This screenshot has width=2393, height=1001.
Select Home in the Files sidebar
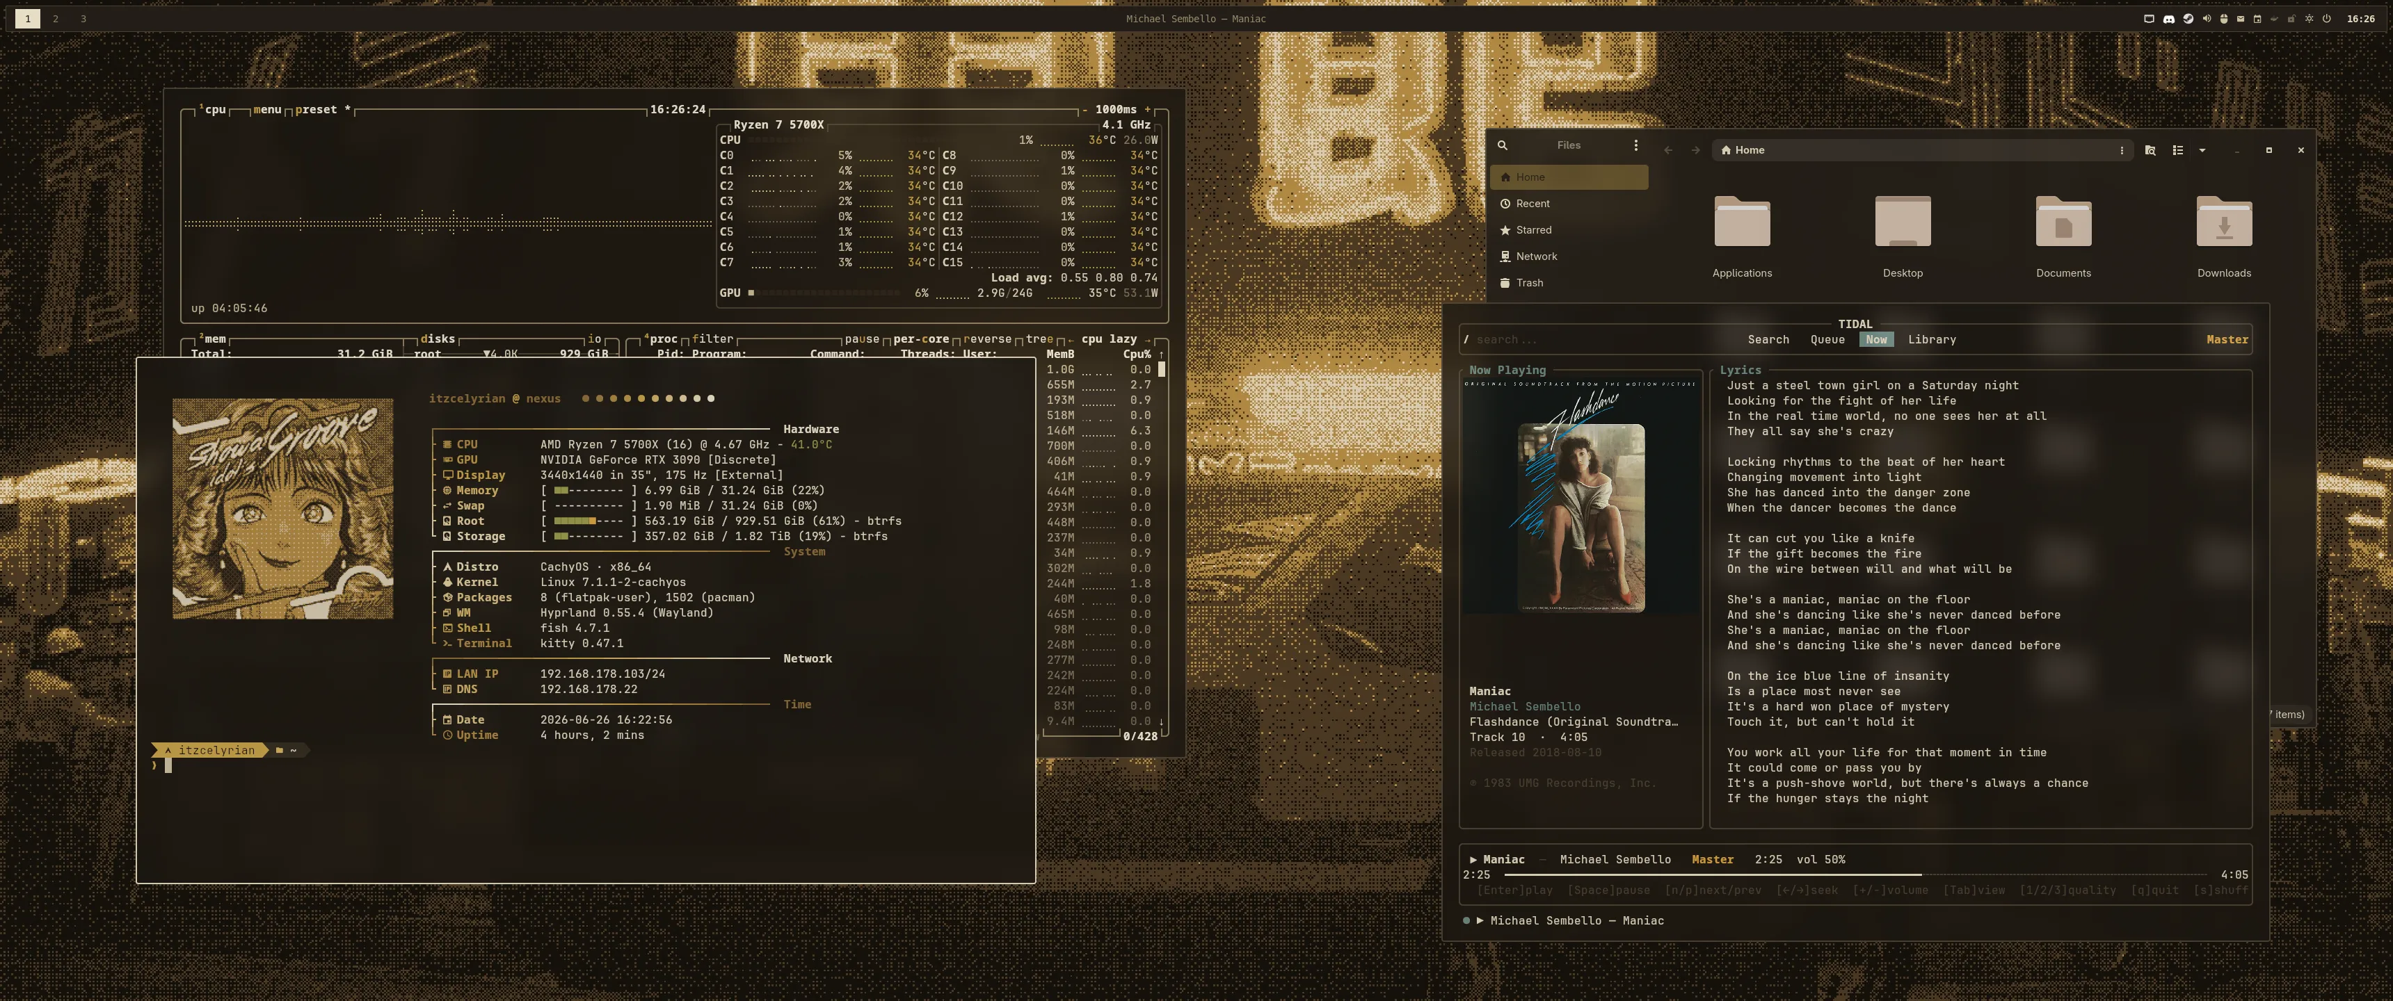[1569, 177]
